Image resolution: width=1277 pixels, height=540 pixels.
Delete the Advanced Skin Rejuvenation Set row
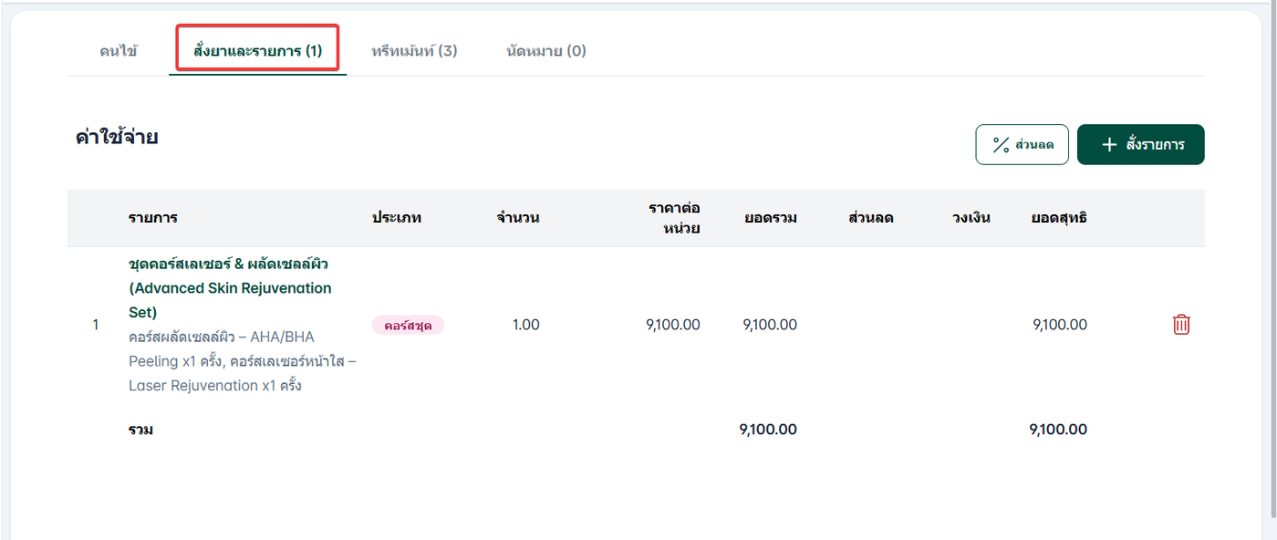coord(1181,325)
